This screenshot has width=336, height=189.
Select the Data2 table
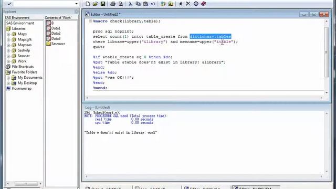(53, 33)
